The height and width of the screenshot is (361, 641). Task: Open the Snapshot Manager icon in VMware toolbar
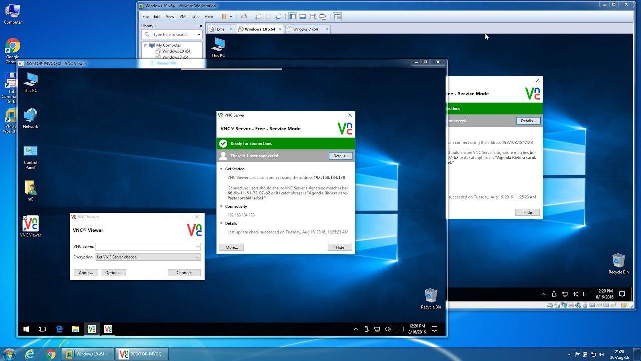coord(279,16)
